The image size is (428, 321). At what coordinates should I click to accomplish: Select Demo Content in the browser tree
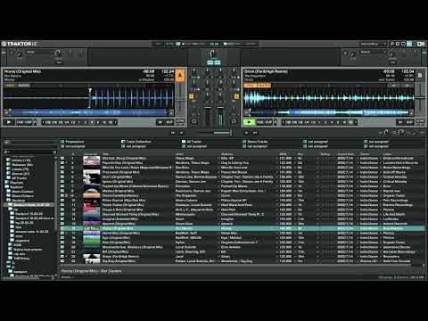(x=22, y=192)
